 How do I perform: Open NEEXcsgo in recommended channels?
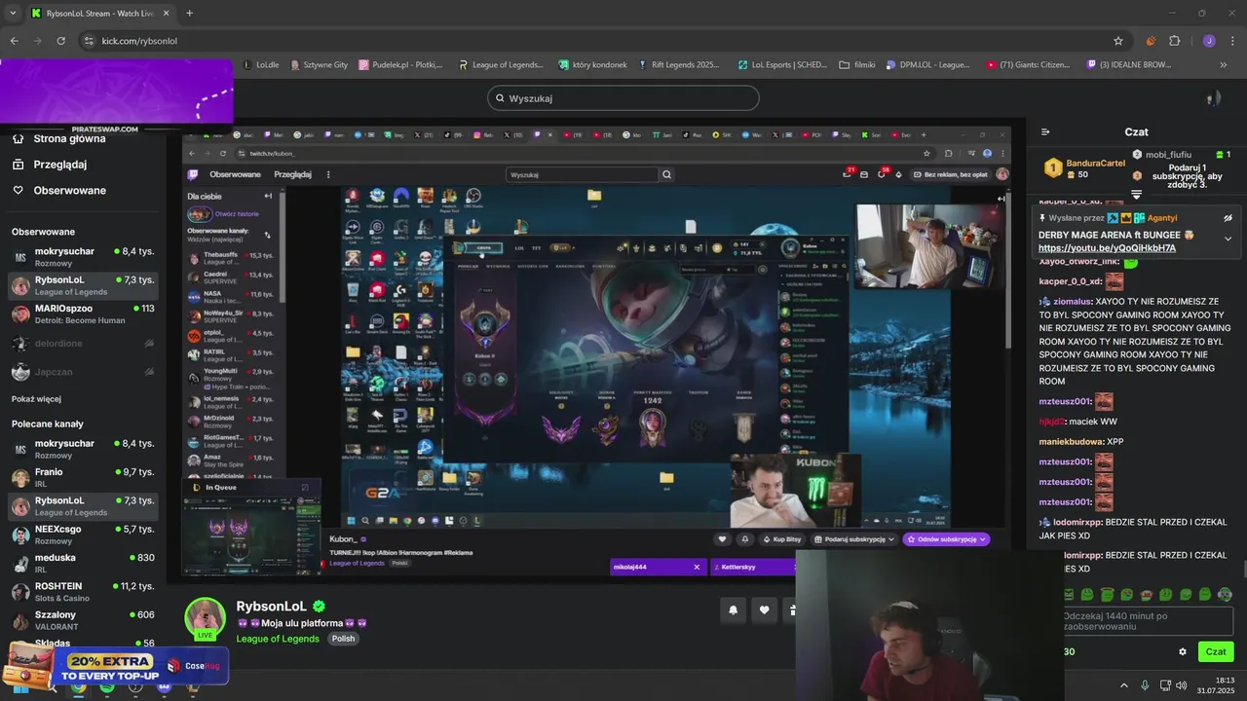83,535
